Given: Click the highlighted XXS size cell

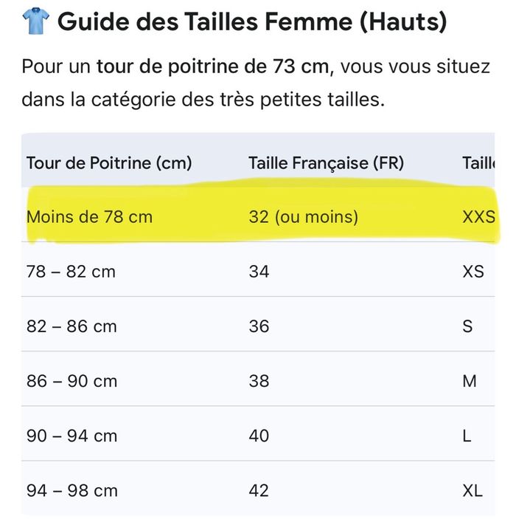Looking at the screenshot, I should [478, 217].
